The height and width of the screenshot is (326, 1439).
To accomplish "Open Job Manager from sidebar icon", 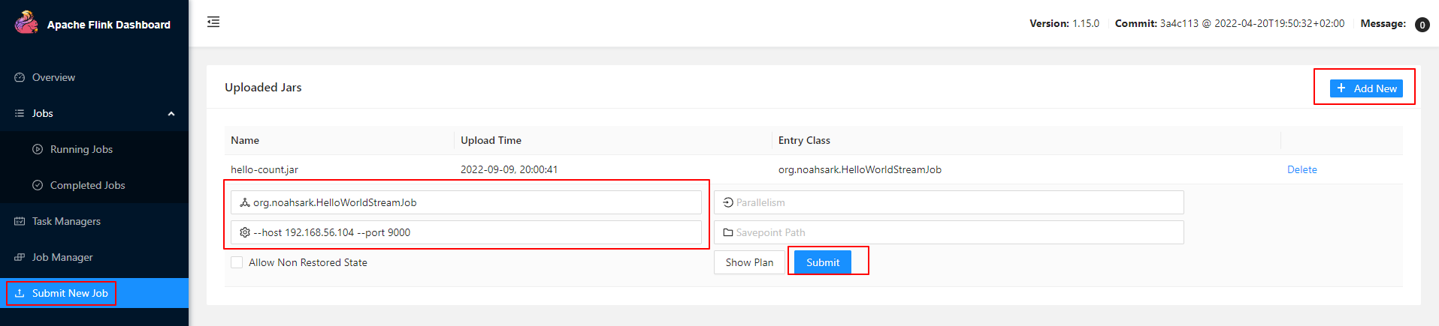I will pos(20,257).
